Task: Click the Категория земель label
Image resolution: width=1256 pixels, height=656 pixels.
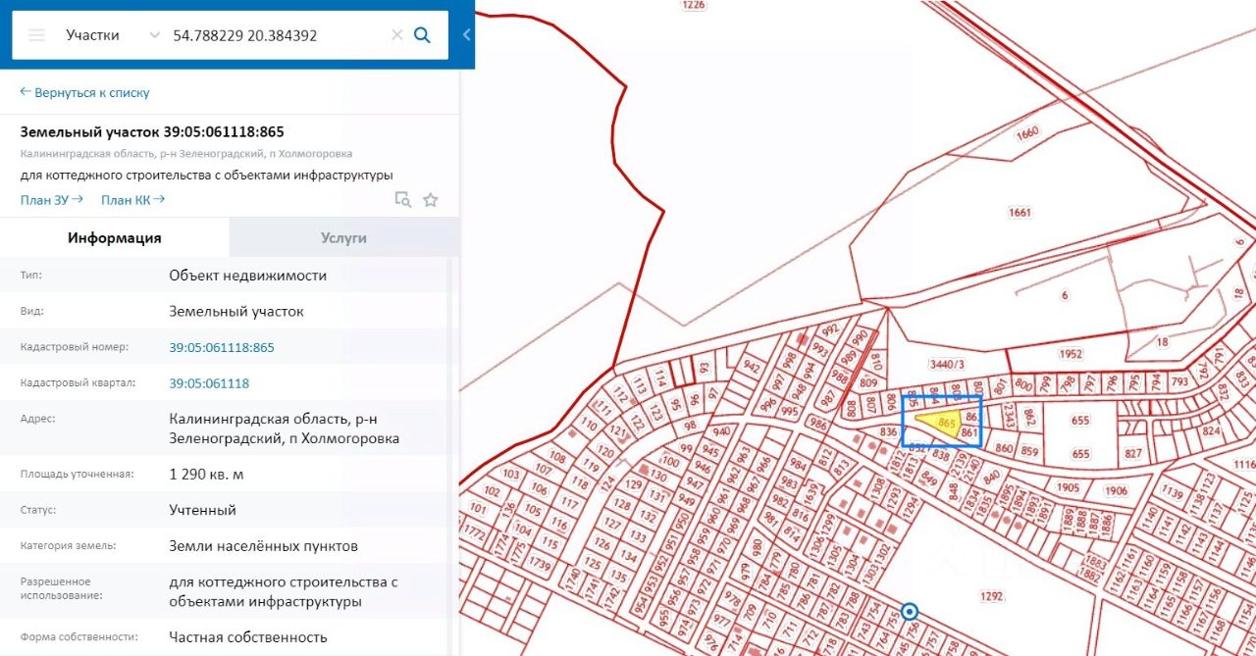Action: (68, 546)
